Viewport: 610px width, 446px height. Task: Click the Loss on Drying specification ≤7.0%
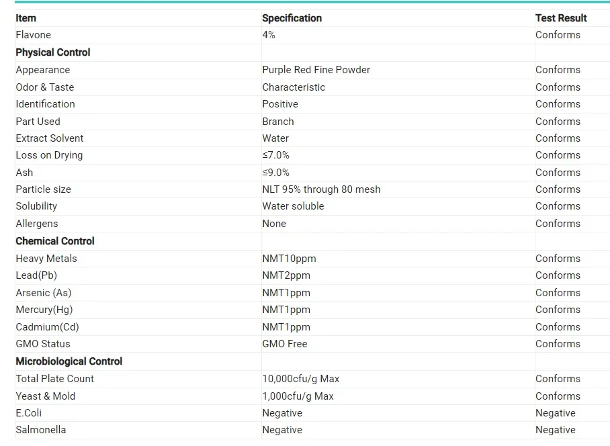(275, 155)
